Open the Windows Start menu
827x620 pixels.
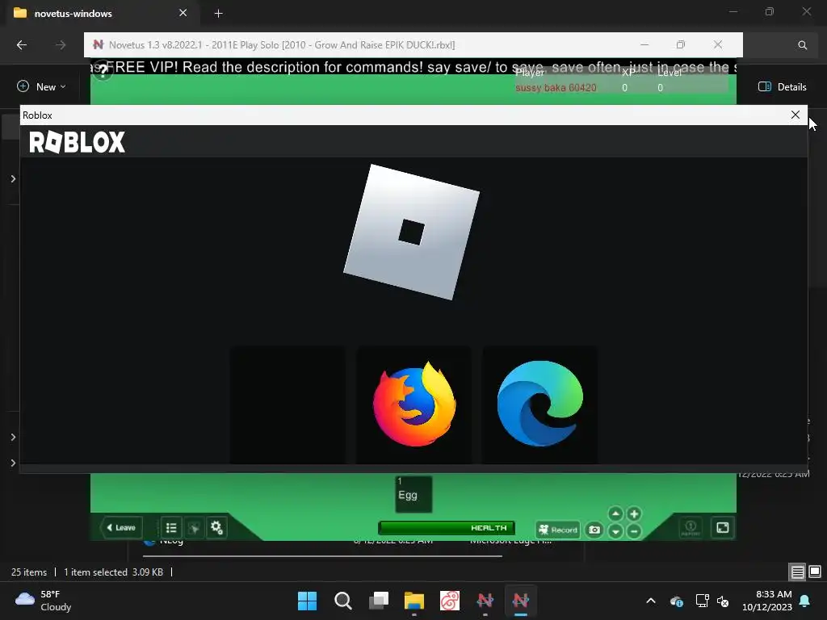pyautogui.click(x=307, y=601)
